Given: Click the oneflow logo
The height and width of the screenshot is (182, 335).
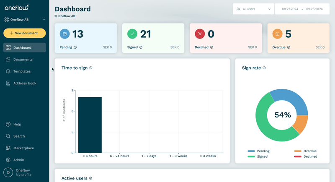Looking at the screenshot, I should tap(17, 8).
